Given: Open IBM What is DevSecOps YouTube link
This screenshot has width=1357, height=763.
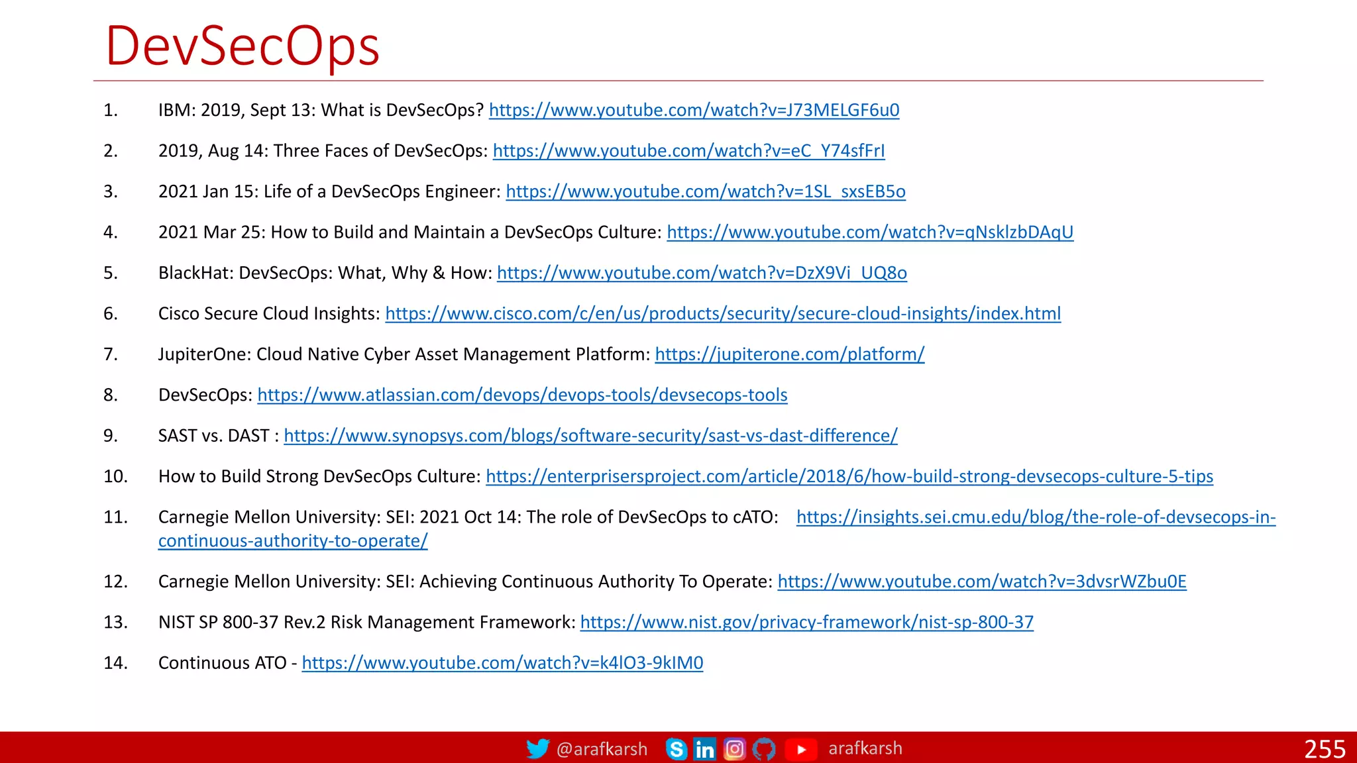Looking at the screenshot, I should coord(694,110).
